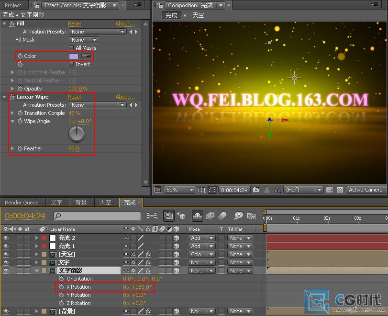
Task: Open the 50% magnification dropdown
Action: pos(180,190)
